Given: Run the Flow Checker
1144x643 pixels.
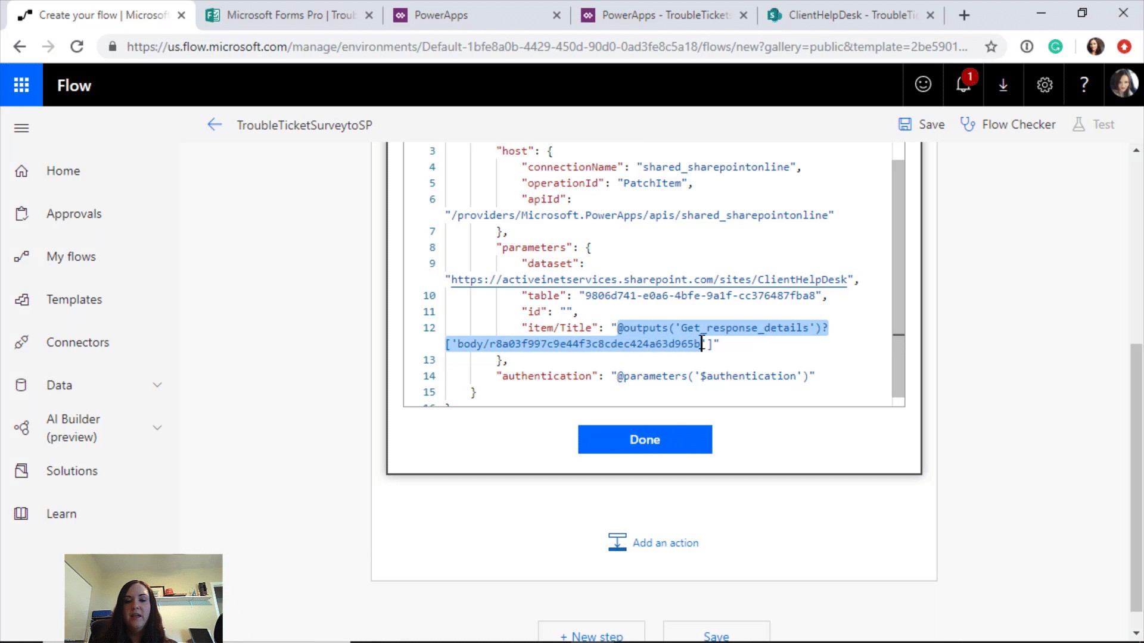Looking at the screenshot, I should pos(1008,124).
